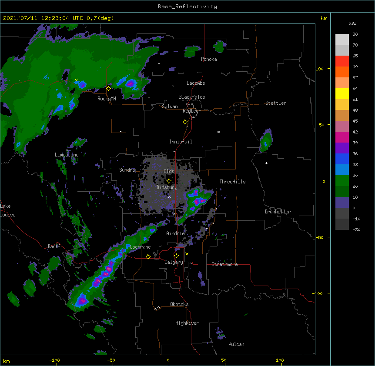375x366 pixels.
Task: Click the 65 dBZ red color swatch
Action: (342, 61)
